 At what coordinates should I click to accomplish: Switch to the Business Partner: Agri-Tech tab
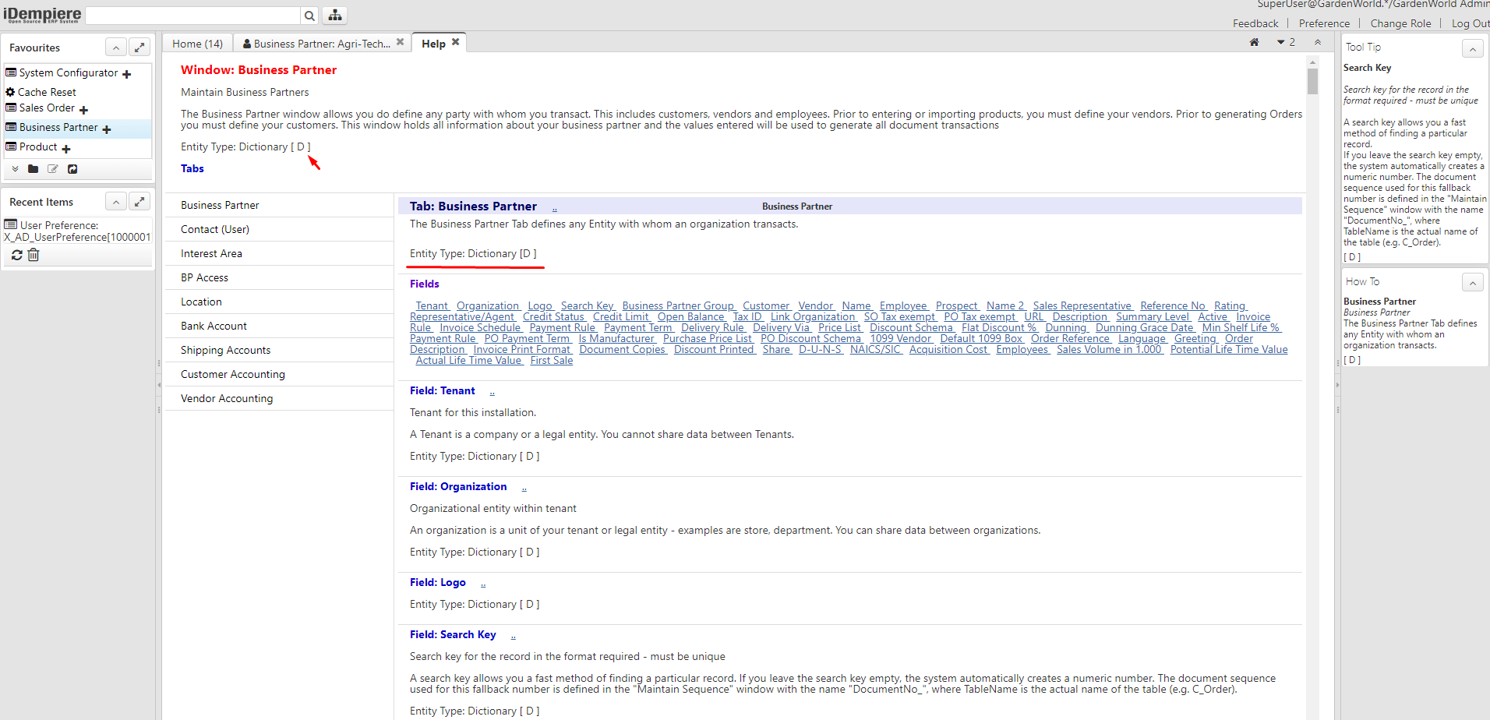318,43
